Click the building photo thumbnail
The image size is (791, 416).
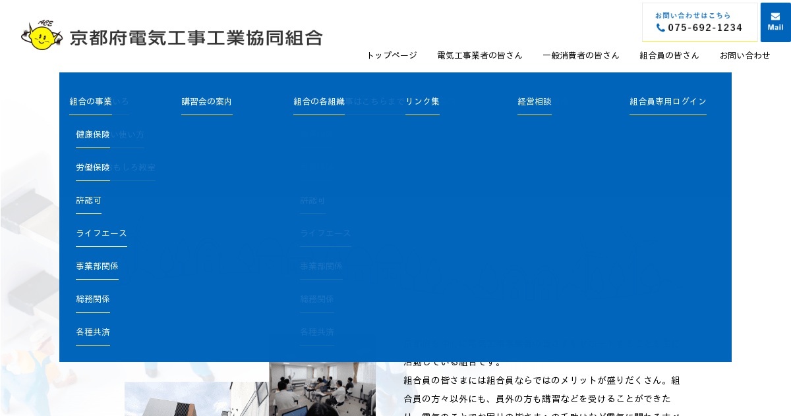[x=196, y=399]
